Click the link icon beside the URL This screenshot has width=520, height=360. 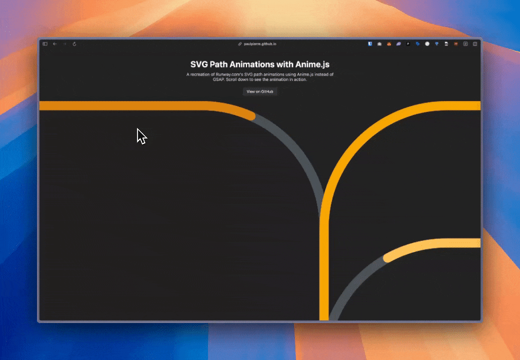pyautogui.click(x=240, y=44)
